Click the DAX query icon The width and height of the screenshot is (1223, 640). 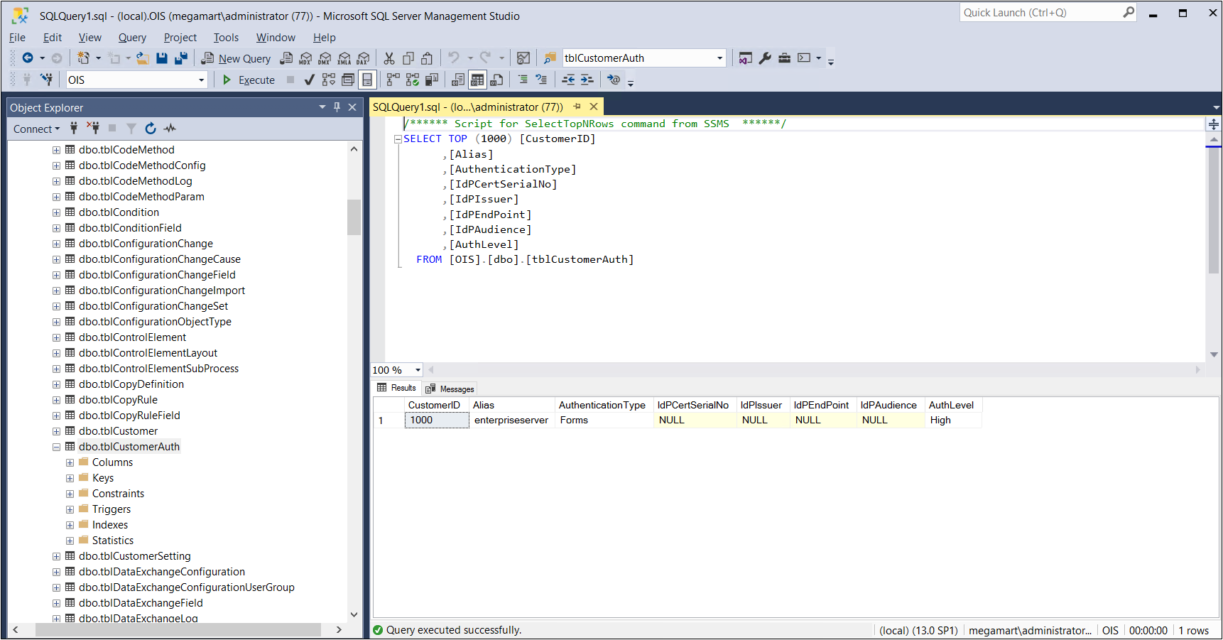364,58
